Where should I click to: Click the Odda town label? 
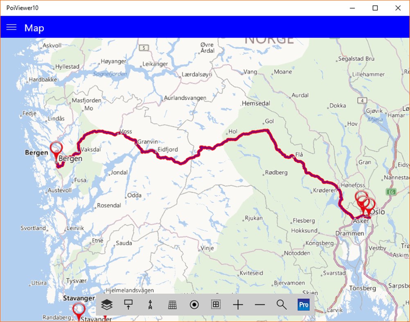(134, 195)
